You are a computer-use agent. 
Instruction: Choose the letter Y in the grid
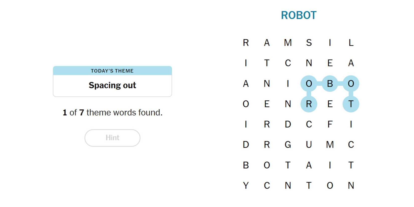(246, 186)
